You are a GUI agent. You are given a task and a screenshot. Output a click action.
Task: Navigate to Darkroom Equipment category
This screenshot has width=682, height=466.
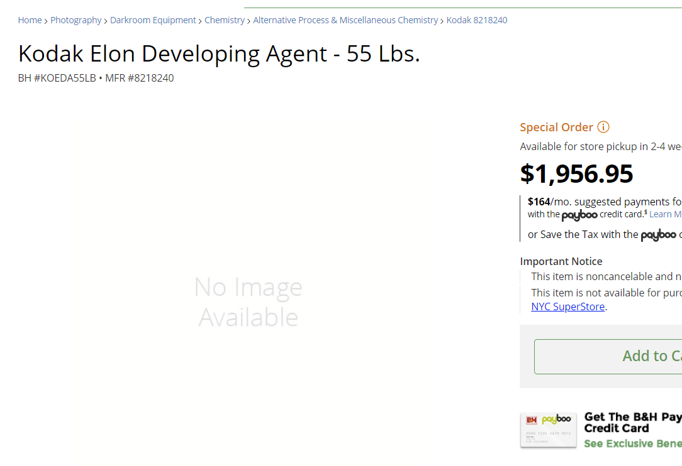click(x=153, y=20)
